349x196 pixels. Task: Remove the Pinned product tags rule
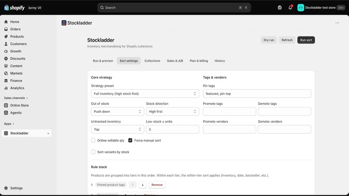(x=157, y=185)
